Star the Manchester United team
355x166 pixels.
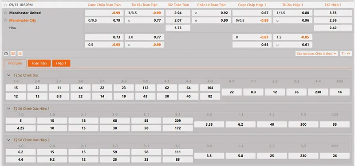[x=5, y=13]
